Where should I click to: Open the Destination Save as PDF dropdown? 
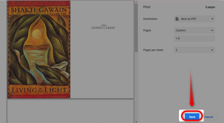tap(194, 19)
